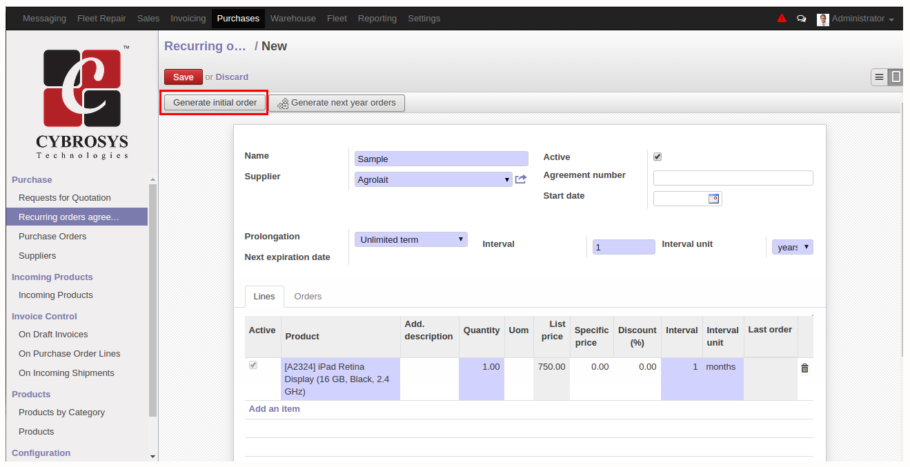Switch to the Orders tab
Image resolution: width=910 pixels, height=467 pixels.
(308, 296)
